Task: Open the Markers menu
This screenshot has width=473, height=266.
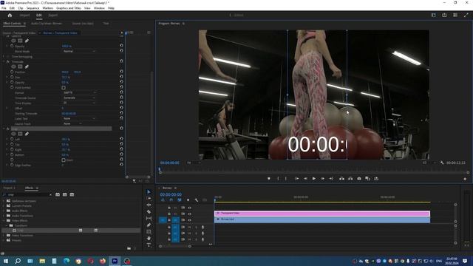Action: coord(47,8)
